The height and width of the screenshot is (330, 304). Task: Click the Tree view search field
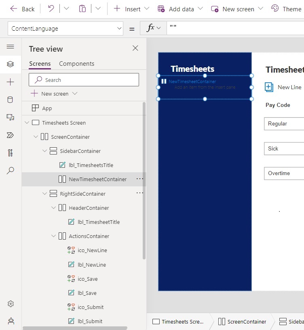(84, 80)
